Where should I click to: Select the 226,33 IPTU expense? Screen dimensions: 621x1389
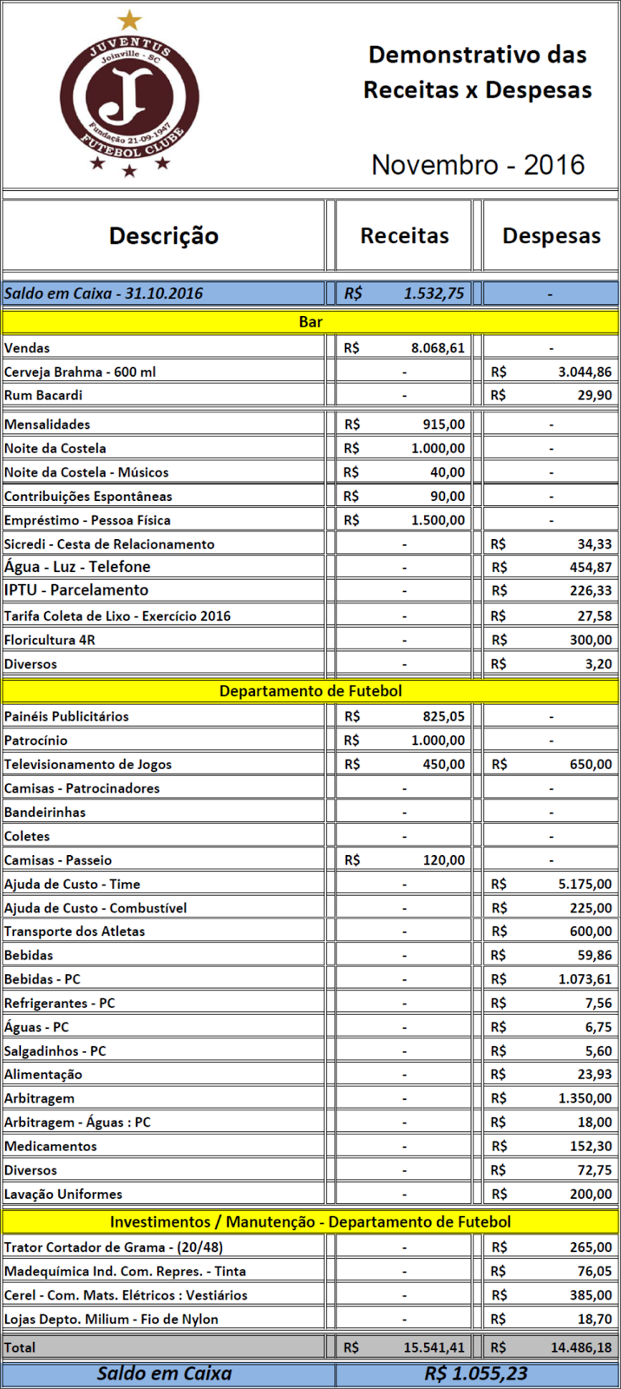(551, 590)
